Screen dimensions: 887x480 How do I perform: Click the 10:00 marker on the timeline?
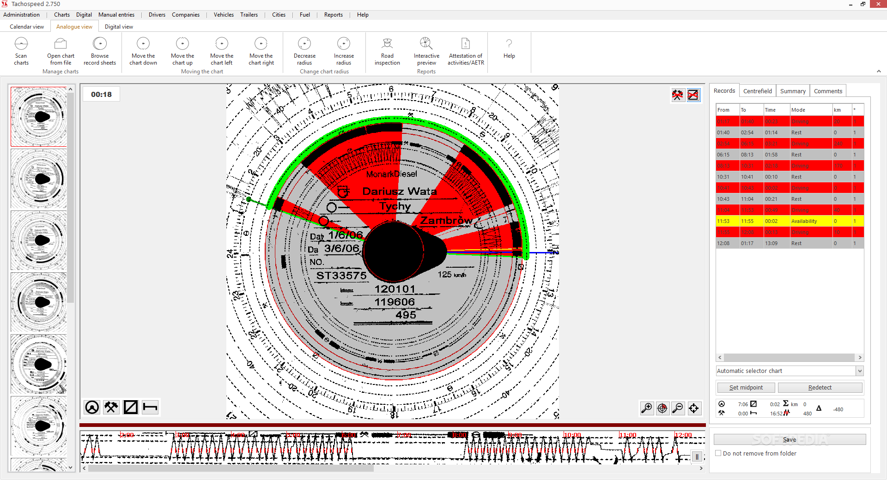pos(572,435)
